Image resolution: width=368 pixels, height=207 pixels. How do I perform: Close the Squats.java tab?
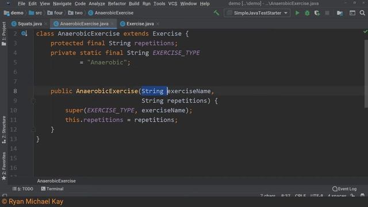coord(45,24)
